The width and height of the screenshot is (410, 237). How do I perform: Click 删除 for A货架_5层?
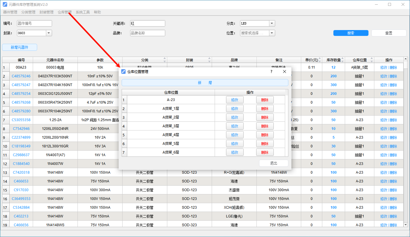265,144
